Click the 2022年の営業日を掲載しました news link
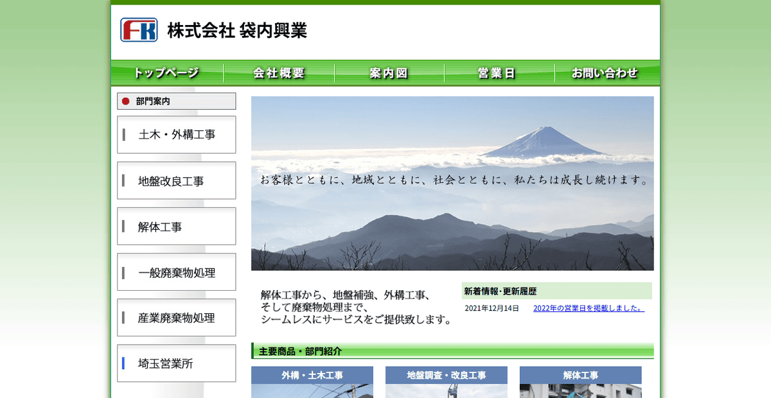The height and width of the screenshot is (398, 771). click(588, 307)
